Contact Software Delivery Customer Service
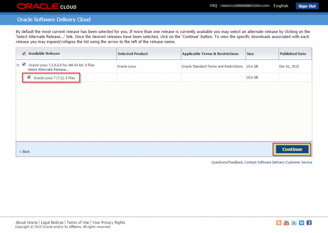Viewport: 328px width, 233px height. coord(278,162)
